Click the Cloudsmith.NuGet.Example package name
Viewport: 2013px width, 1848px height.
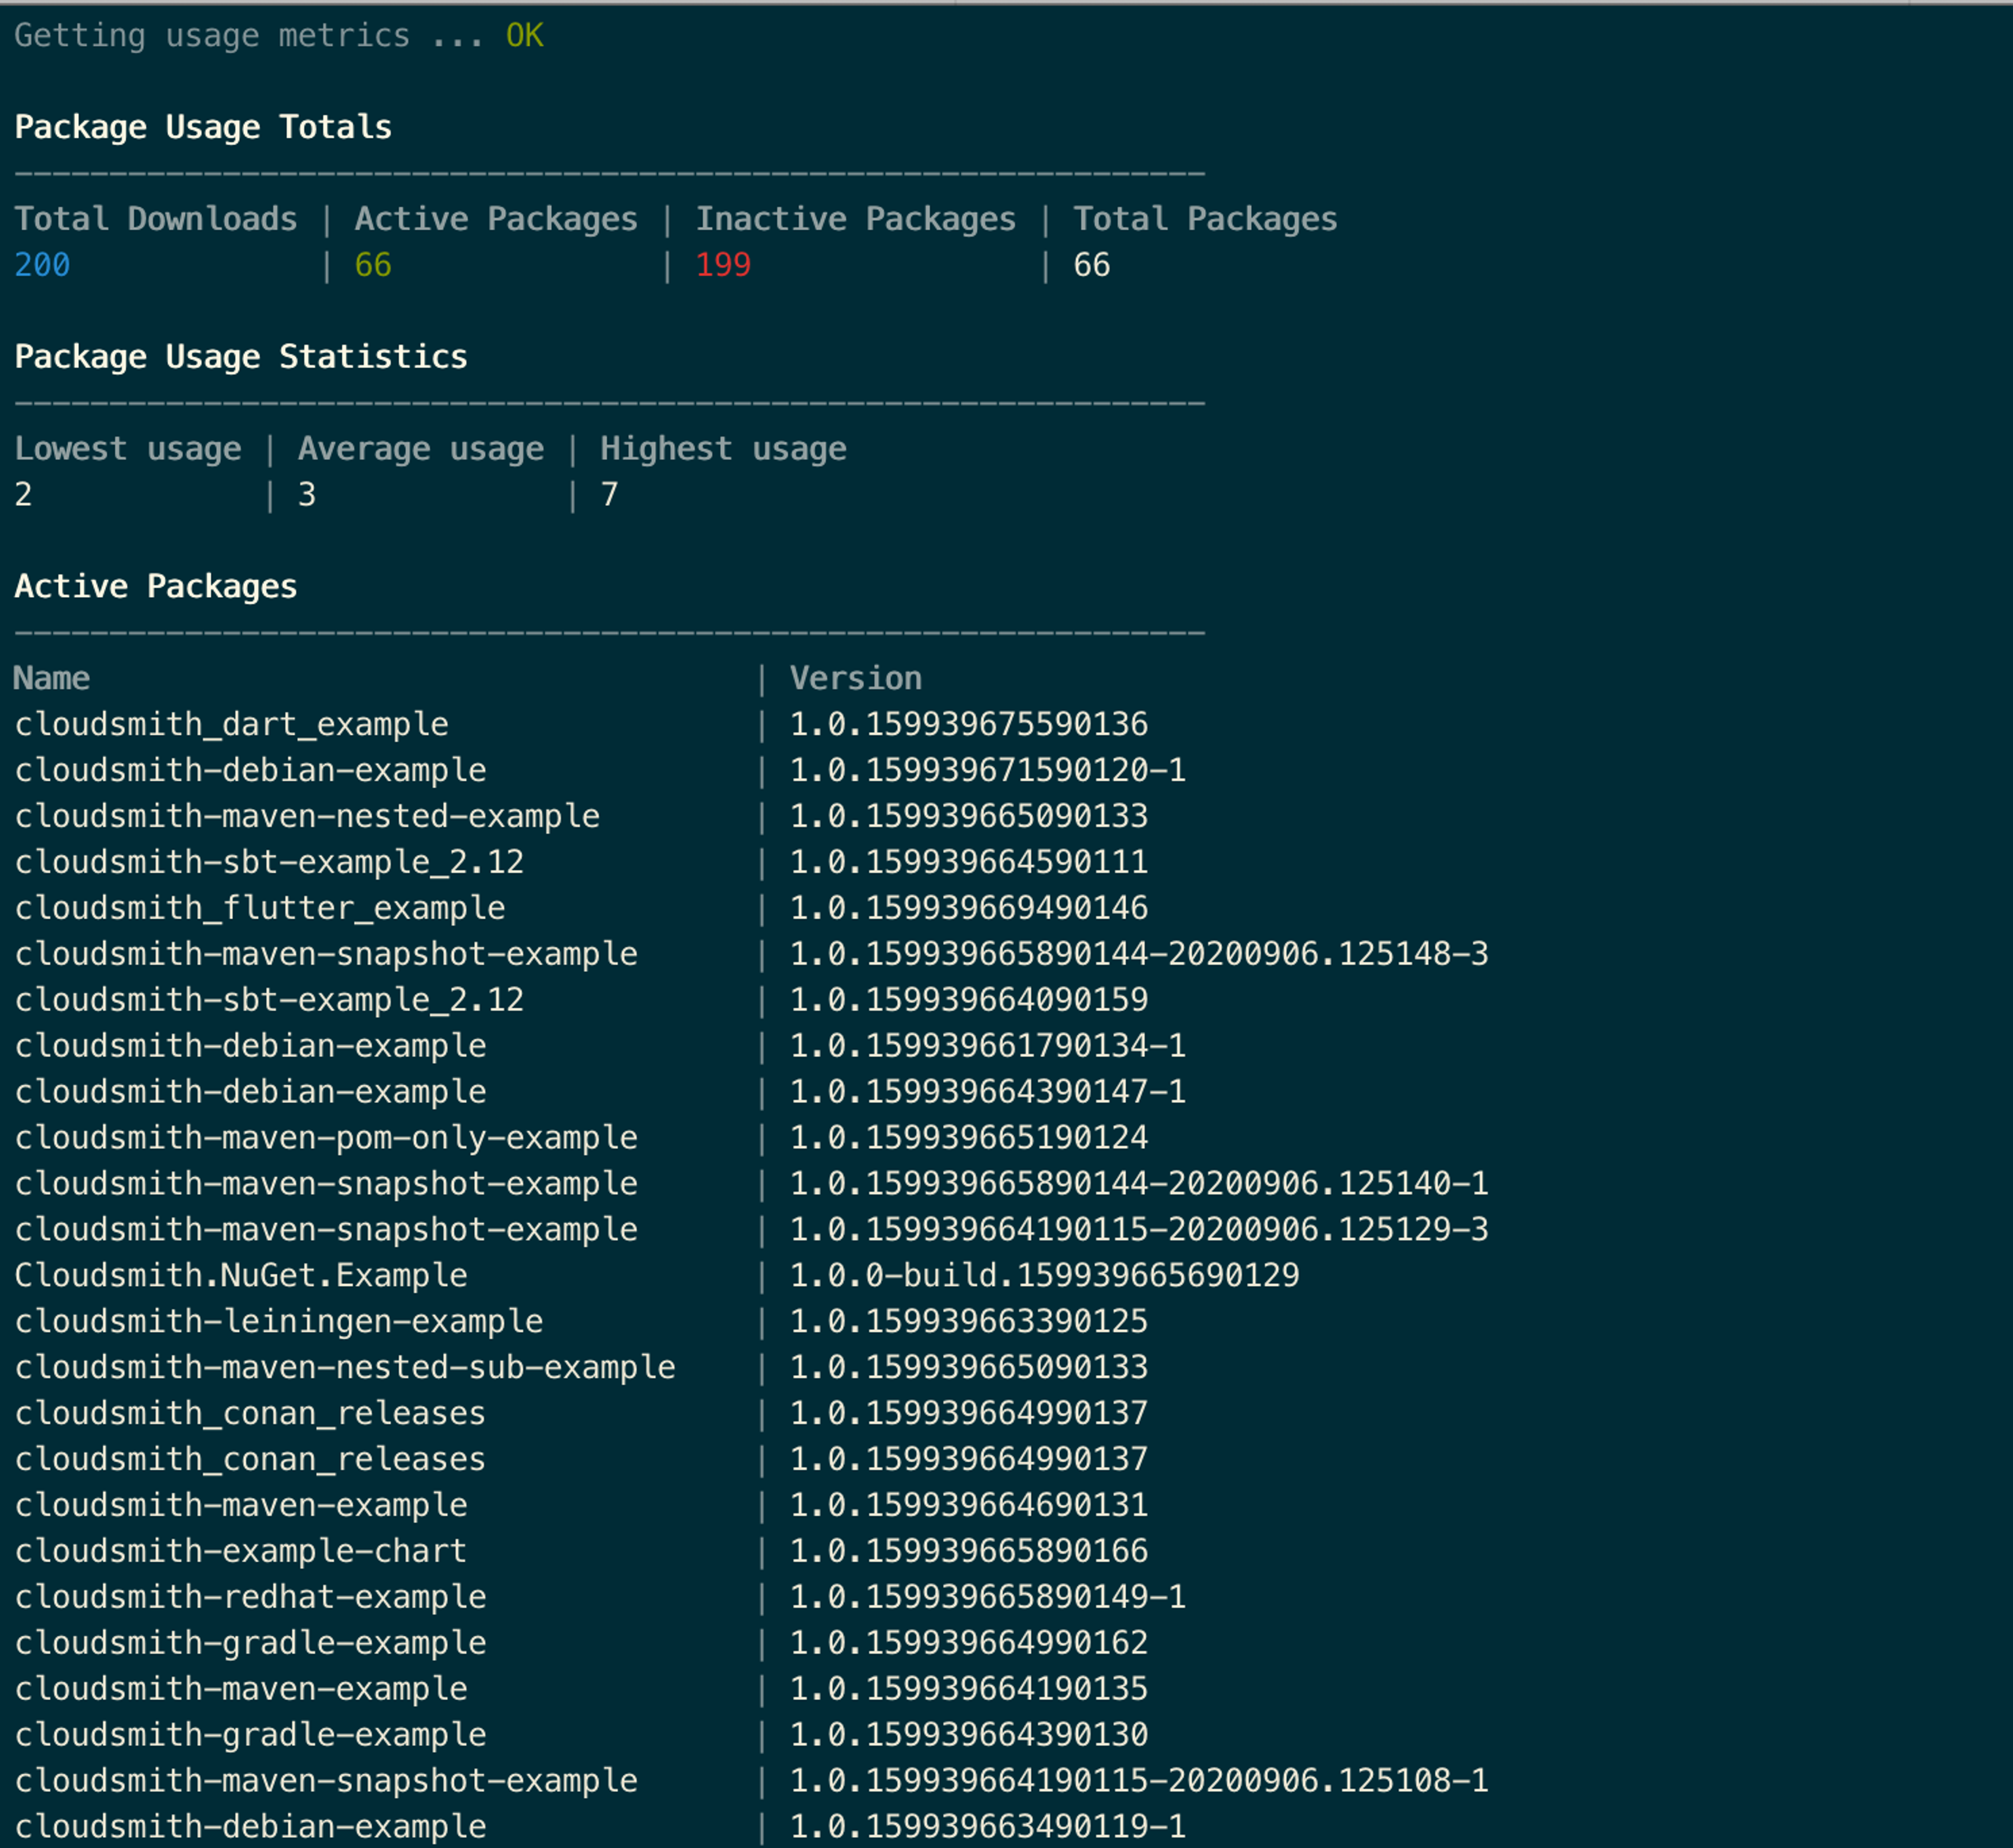[240, 1275]
